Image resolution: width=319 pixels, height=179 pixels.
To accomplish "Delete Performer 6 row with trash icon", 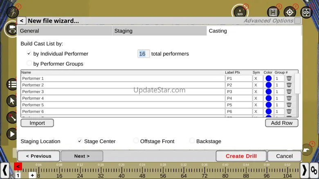I will [289, 111].
